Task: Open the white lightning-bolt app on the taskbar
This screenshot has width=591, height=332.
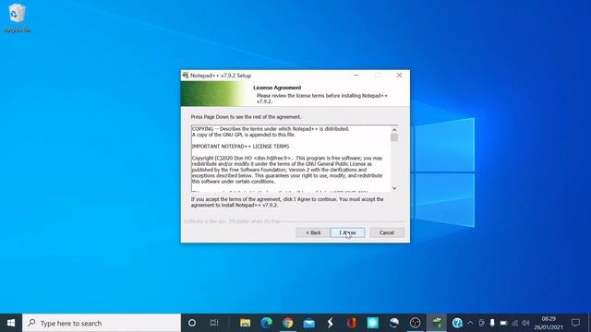Action: pos(331,323)
